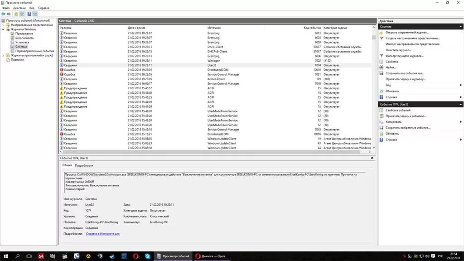Click the properties icon beside Свойства
The width and height of the screenshot is (464, 261).
click(381, 62)
